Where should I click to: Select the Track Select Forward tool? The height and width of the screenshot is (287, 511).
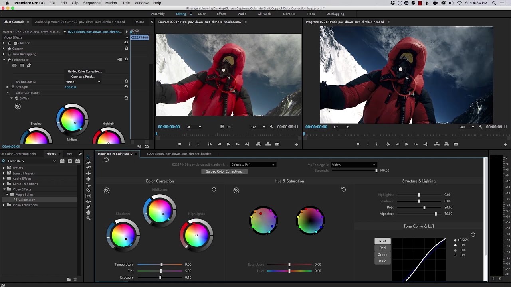[x=88, y=162]
